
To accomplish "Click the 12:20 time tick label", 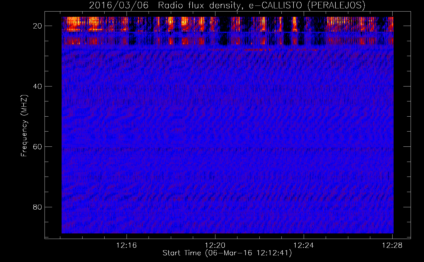I will (215, 245).
